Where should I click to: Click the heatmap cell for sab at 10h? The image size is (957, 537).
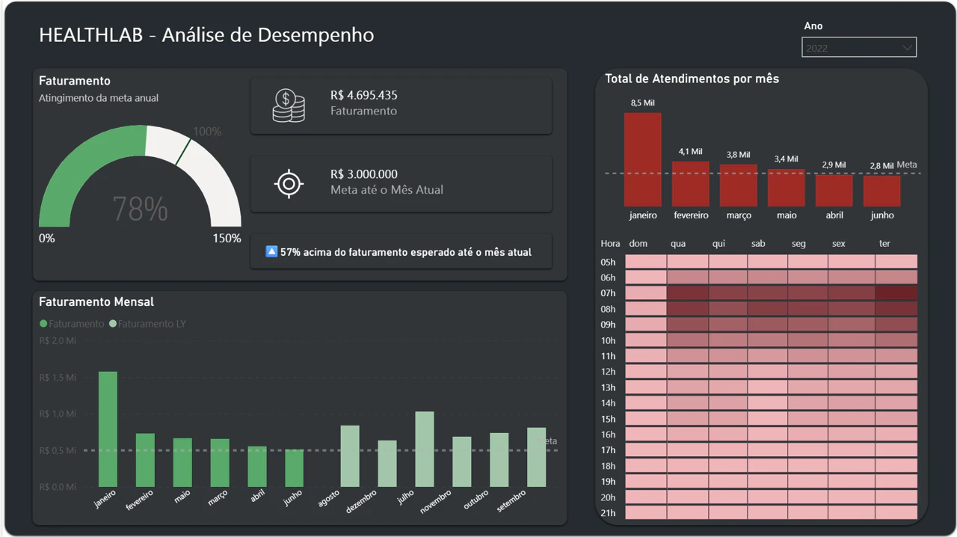click(x=767, y=340)
